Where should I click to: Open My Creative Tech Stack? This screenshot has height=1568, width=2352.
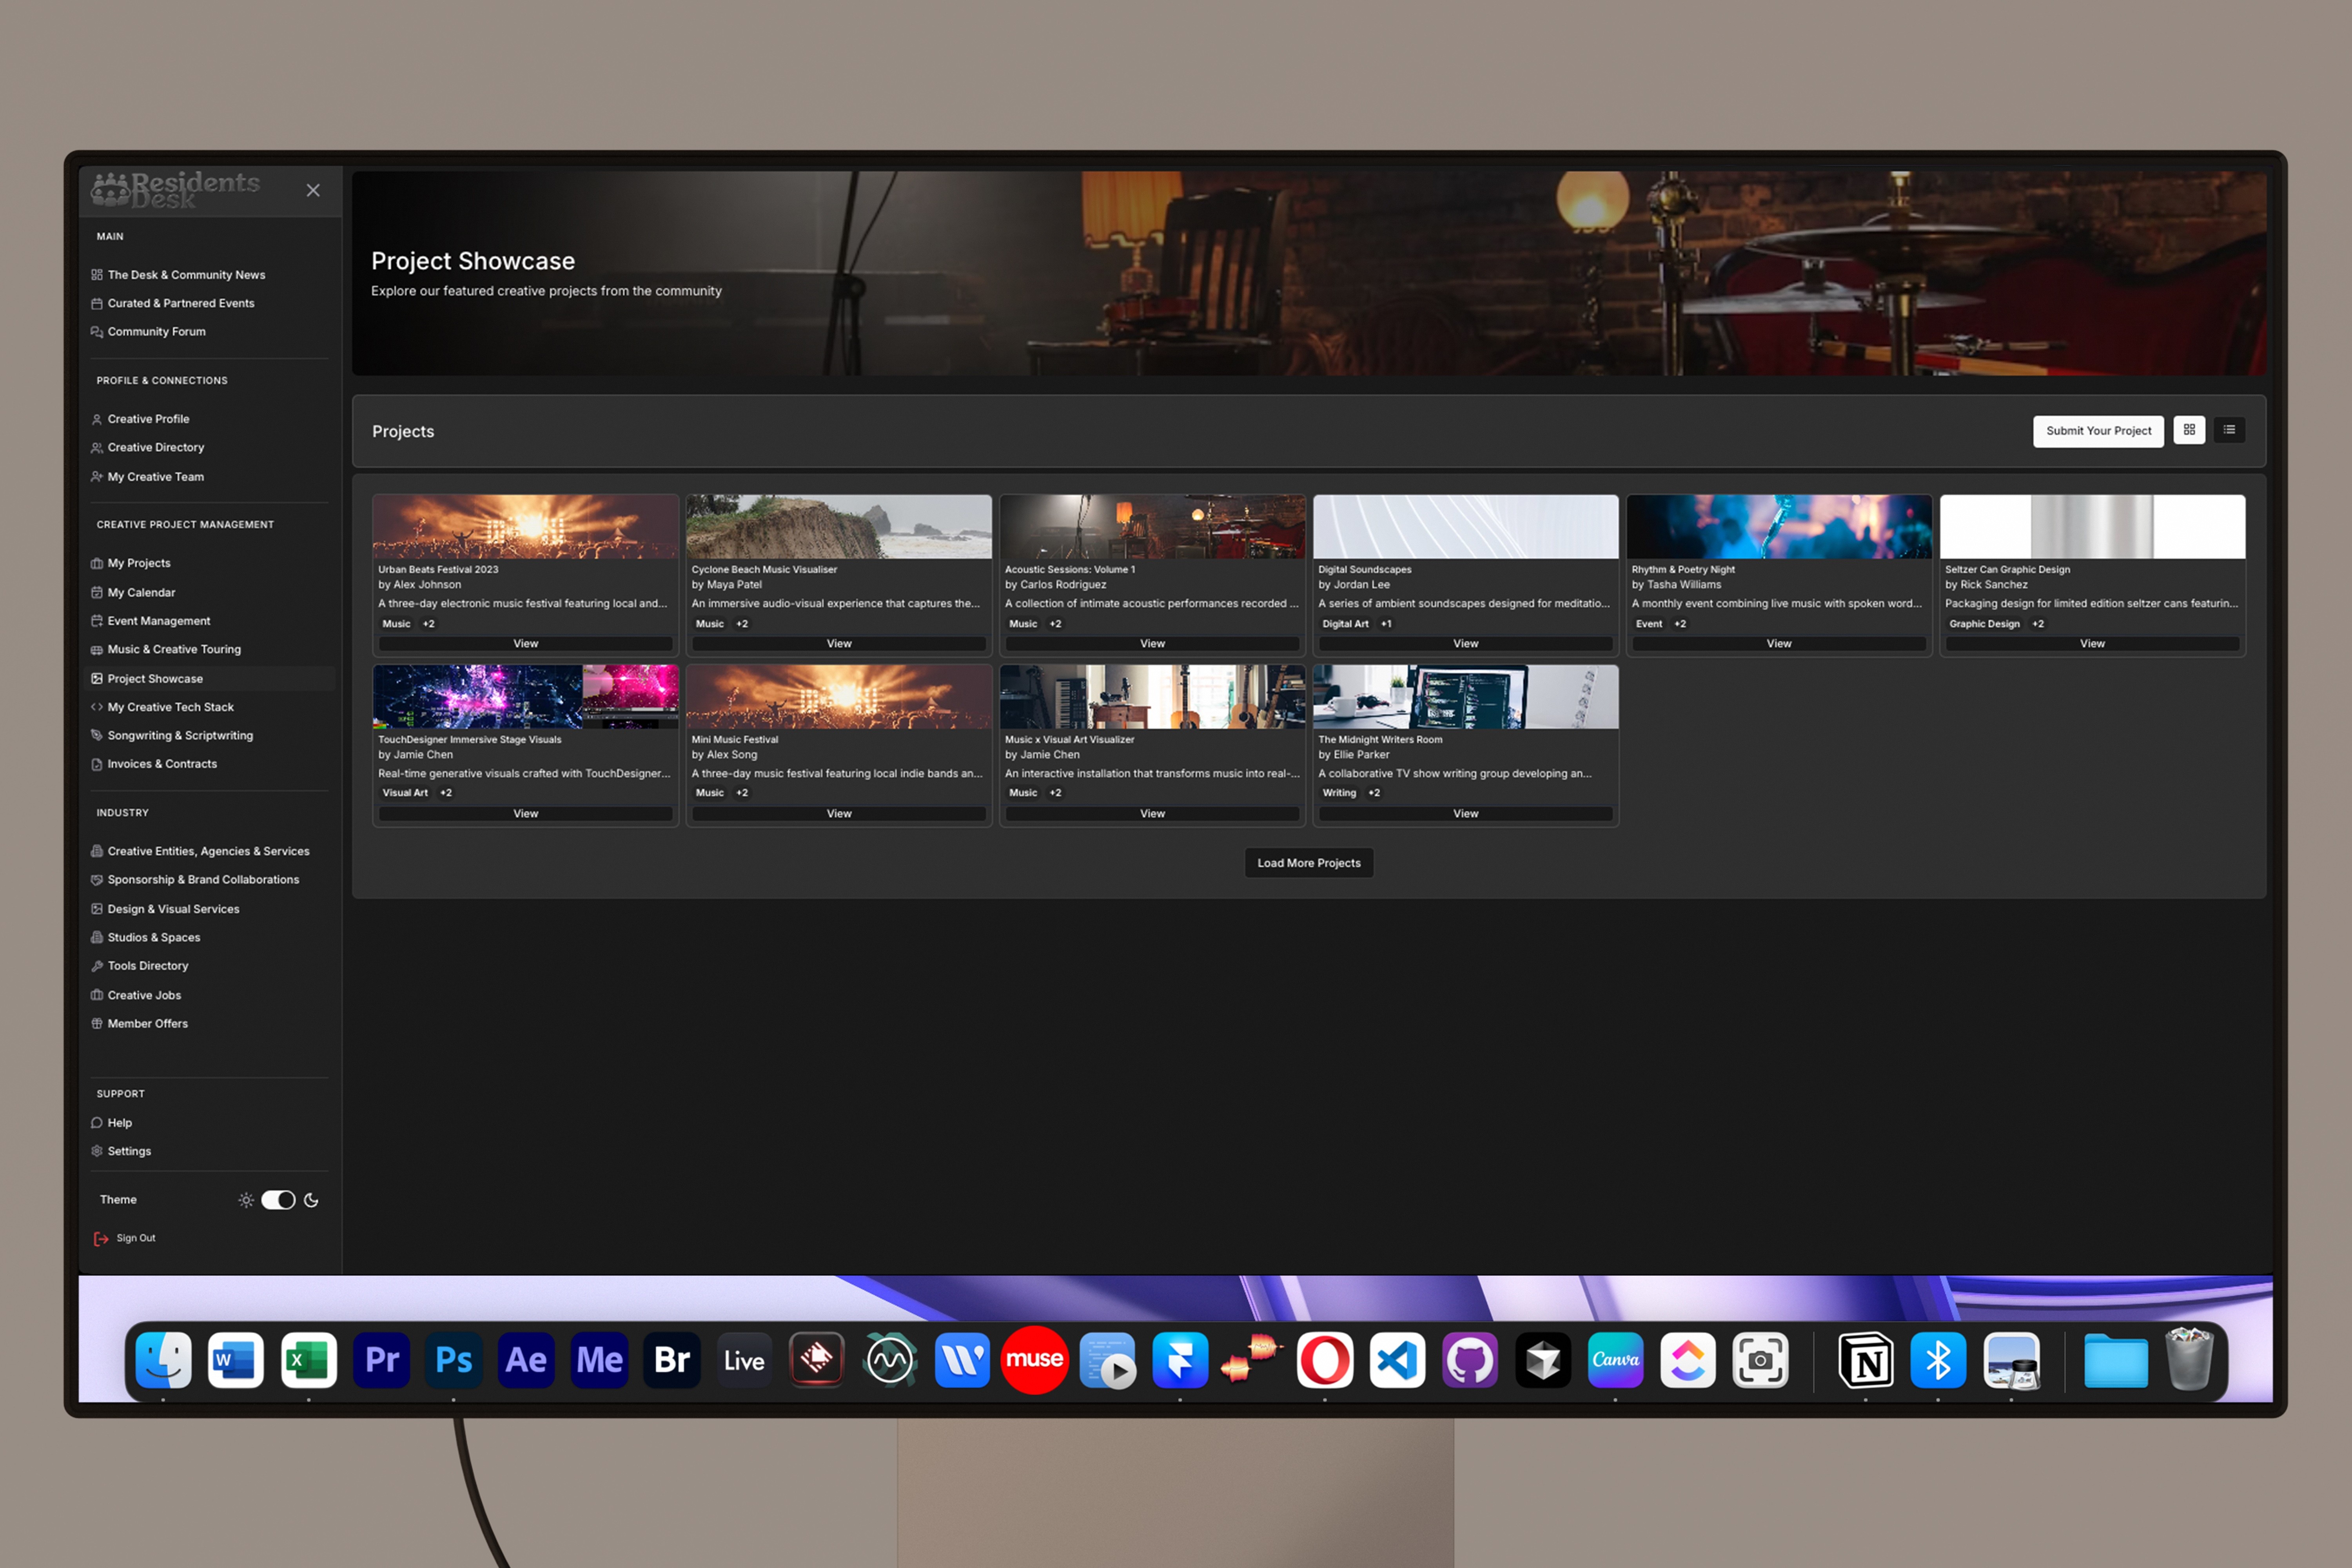tap(171, 707)
